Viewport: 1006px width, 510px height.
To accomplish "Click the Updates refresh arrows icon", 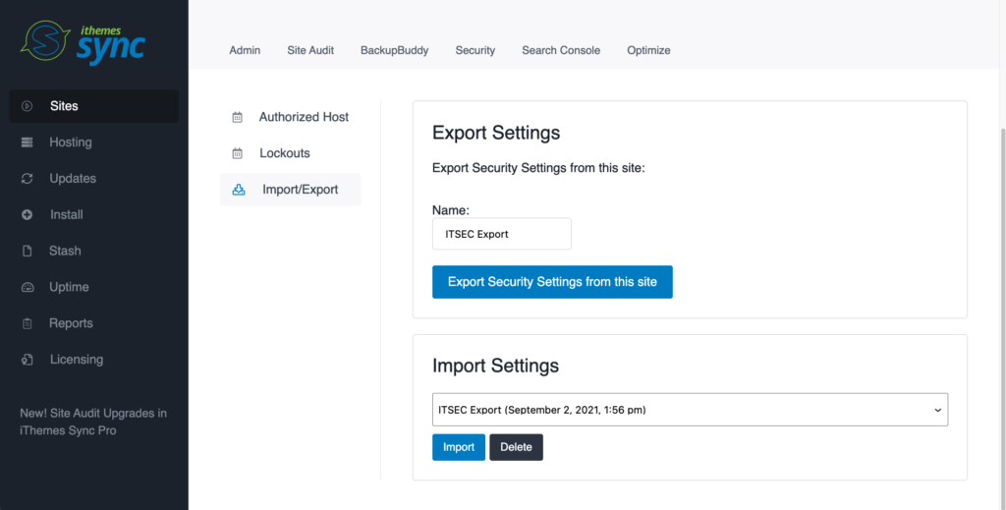I will click(27, 178).
